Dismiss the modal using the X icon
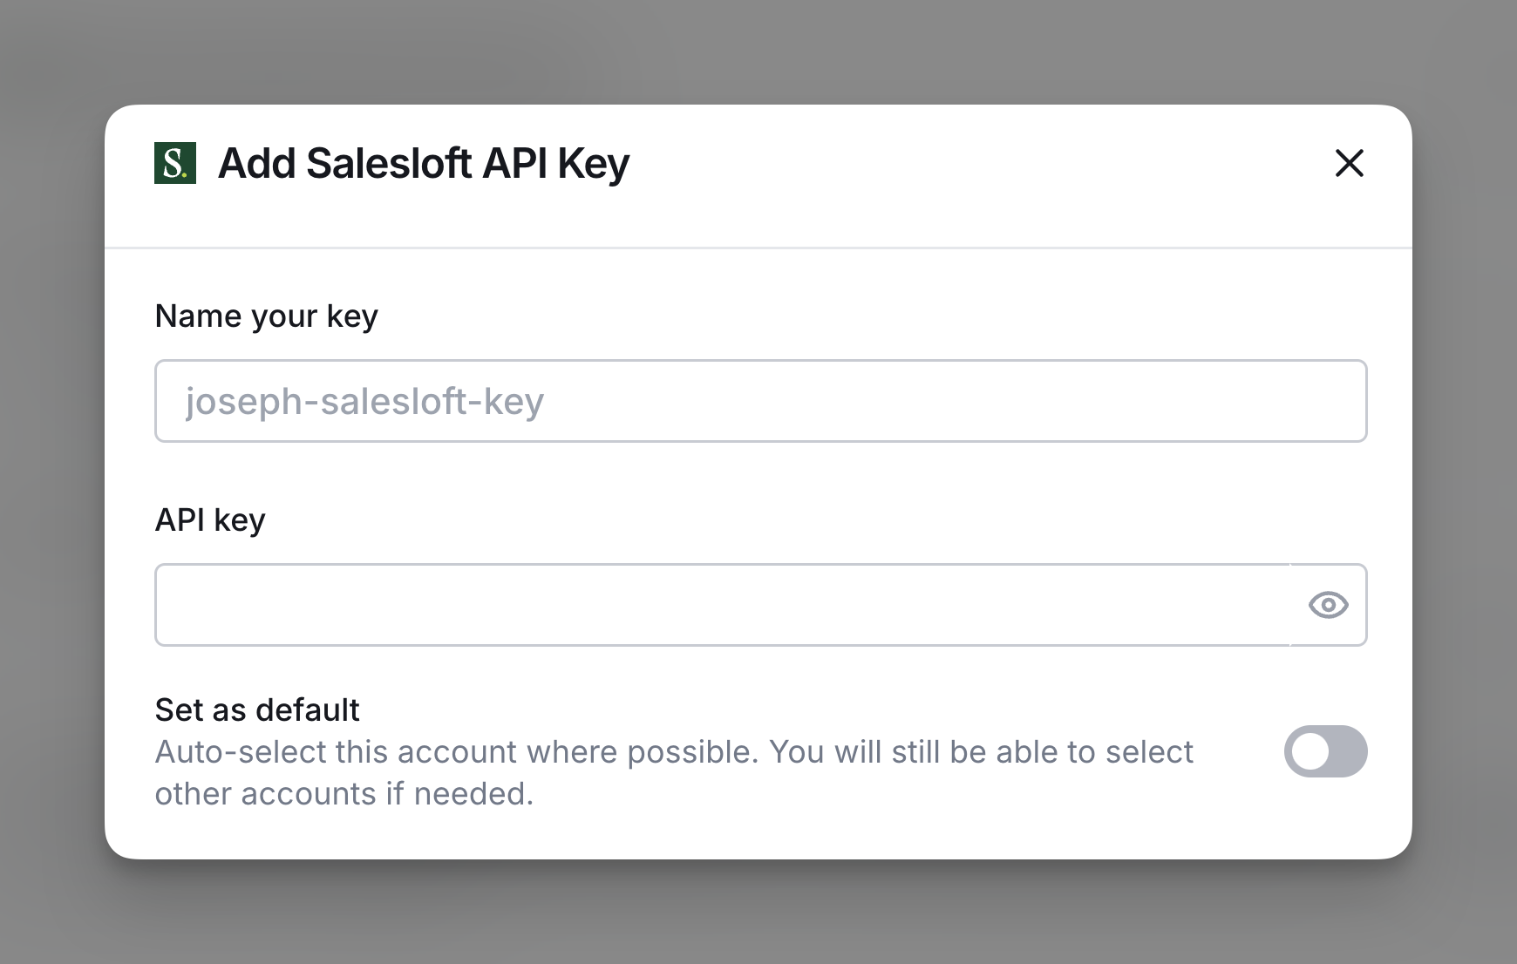Viewport: 1517px width, 964px height. coord(1349,163)
